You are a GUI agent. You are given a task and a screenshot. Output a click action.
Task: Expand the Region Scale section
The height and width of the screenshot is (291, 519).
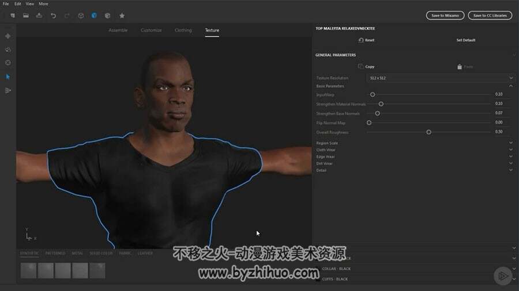click(511, 143)
